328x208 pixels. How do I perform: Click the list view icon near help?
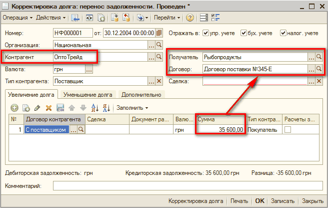point(203,18)
